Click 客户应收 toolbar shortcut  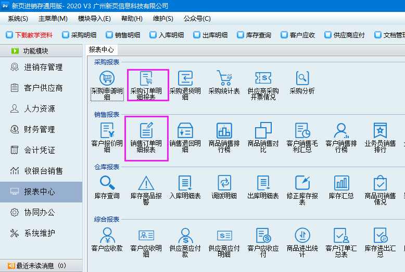298,35
